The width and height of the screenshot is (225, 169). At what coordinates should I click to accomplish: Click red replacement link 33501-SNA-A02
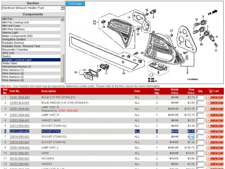pos(68,111)
